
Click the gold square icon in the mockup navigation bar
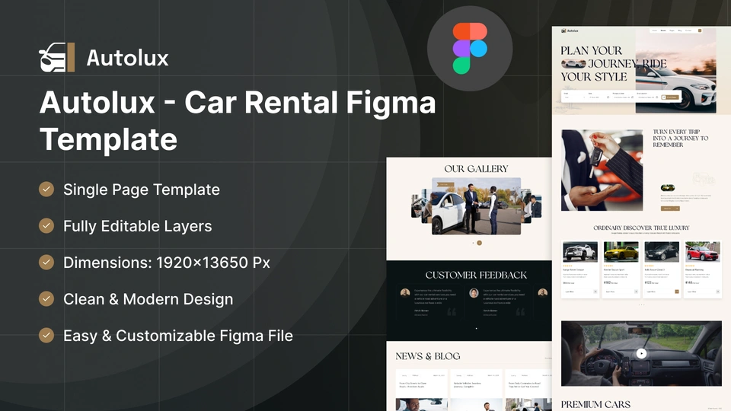point(700,30)
